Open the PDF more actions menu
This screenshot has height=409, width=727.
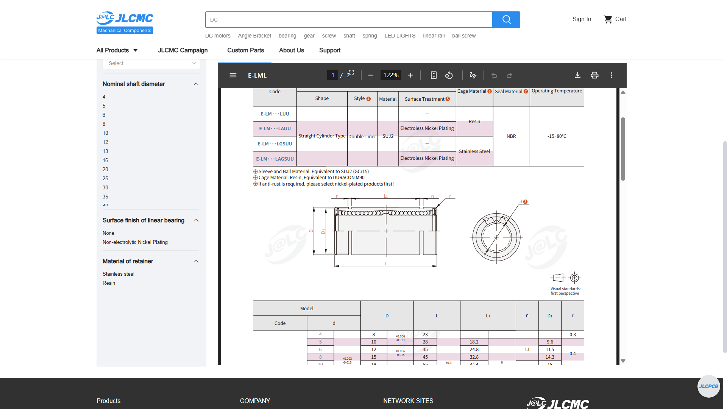click(612, 75)
